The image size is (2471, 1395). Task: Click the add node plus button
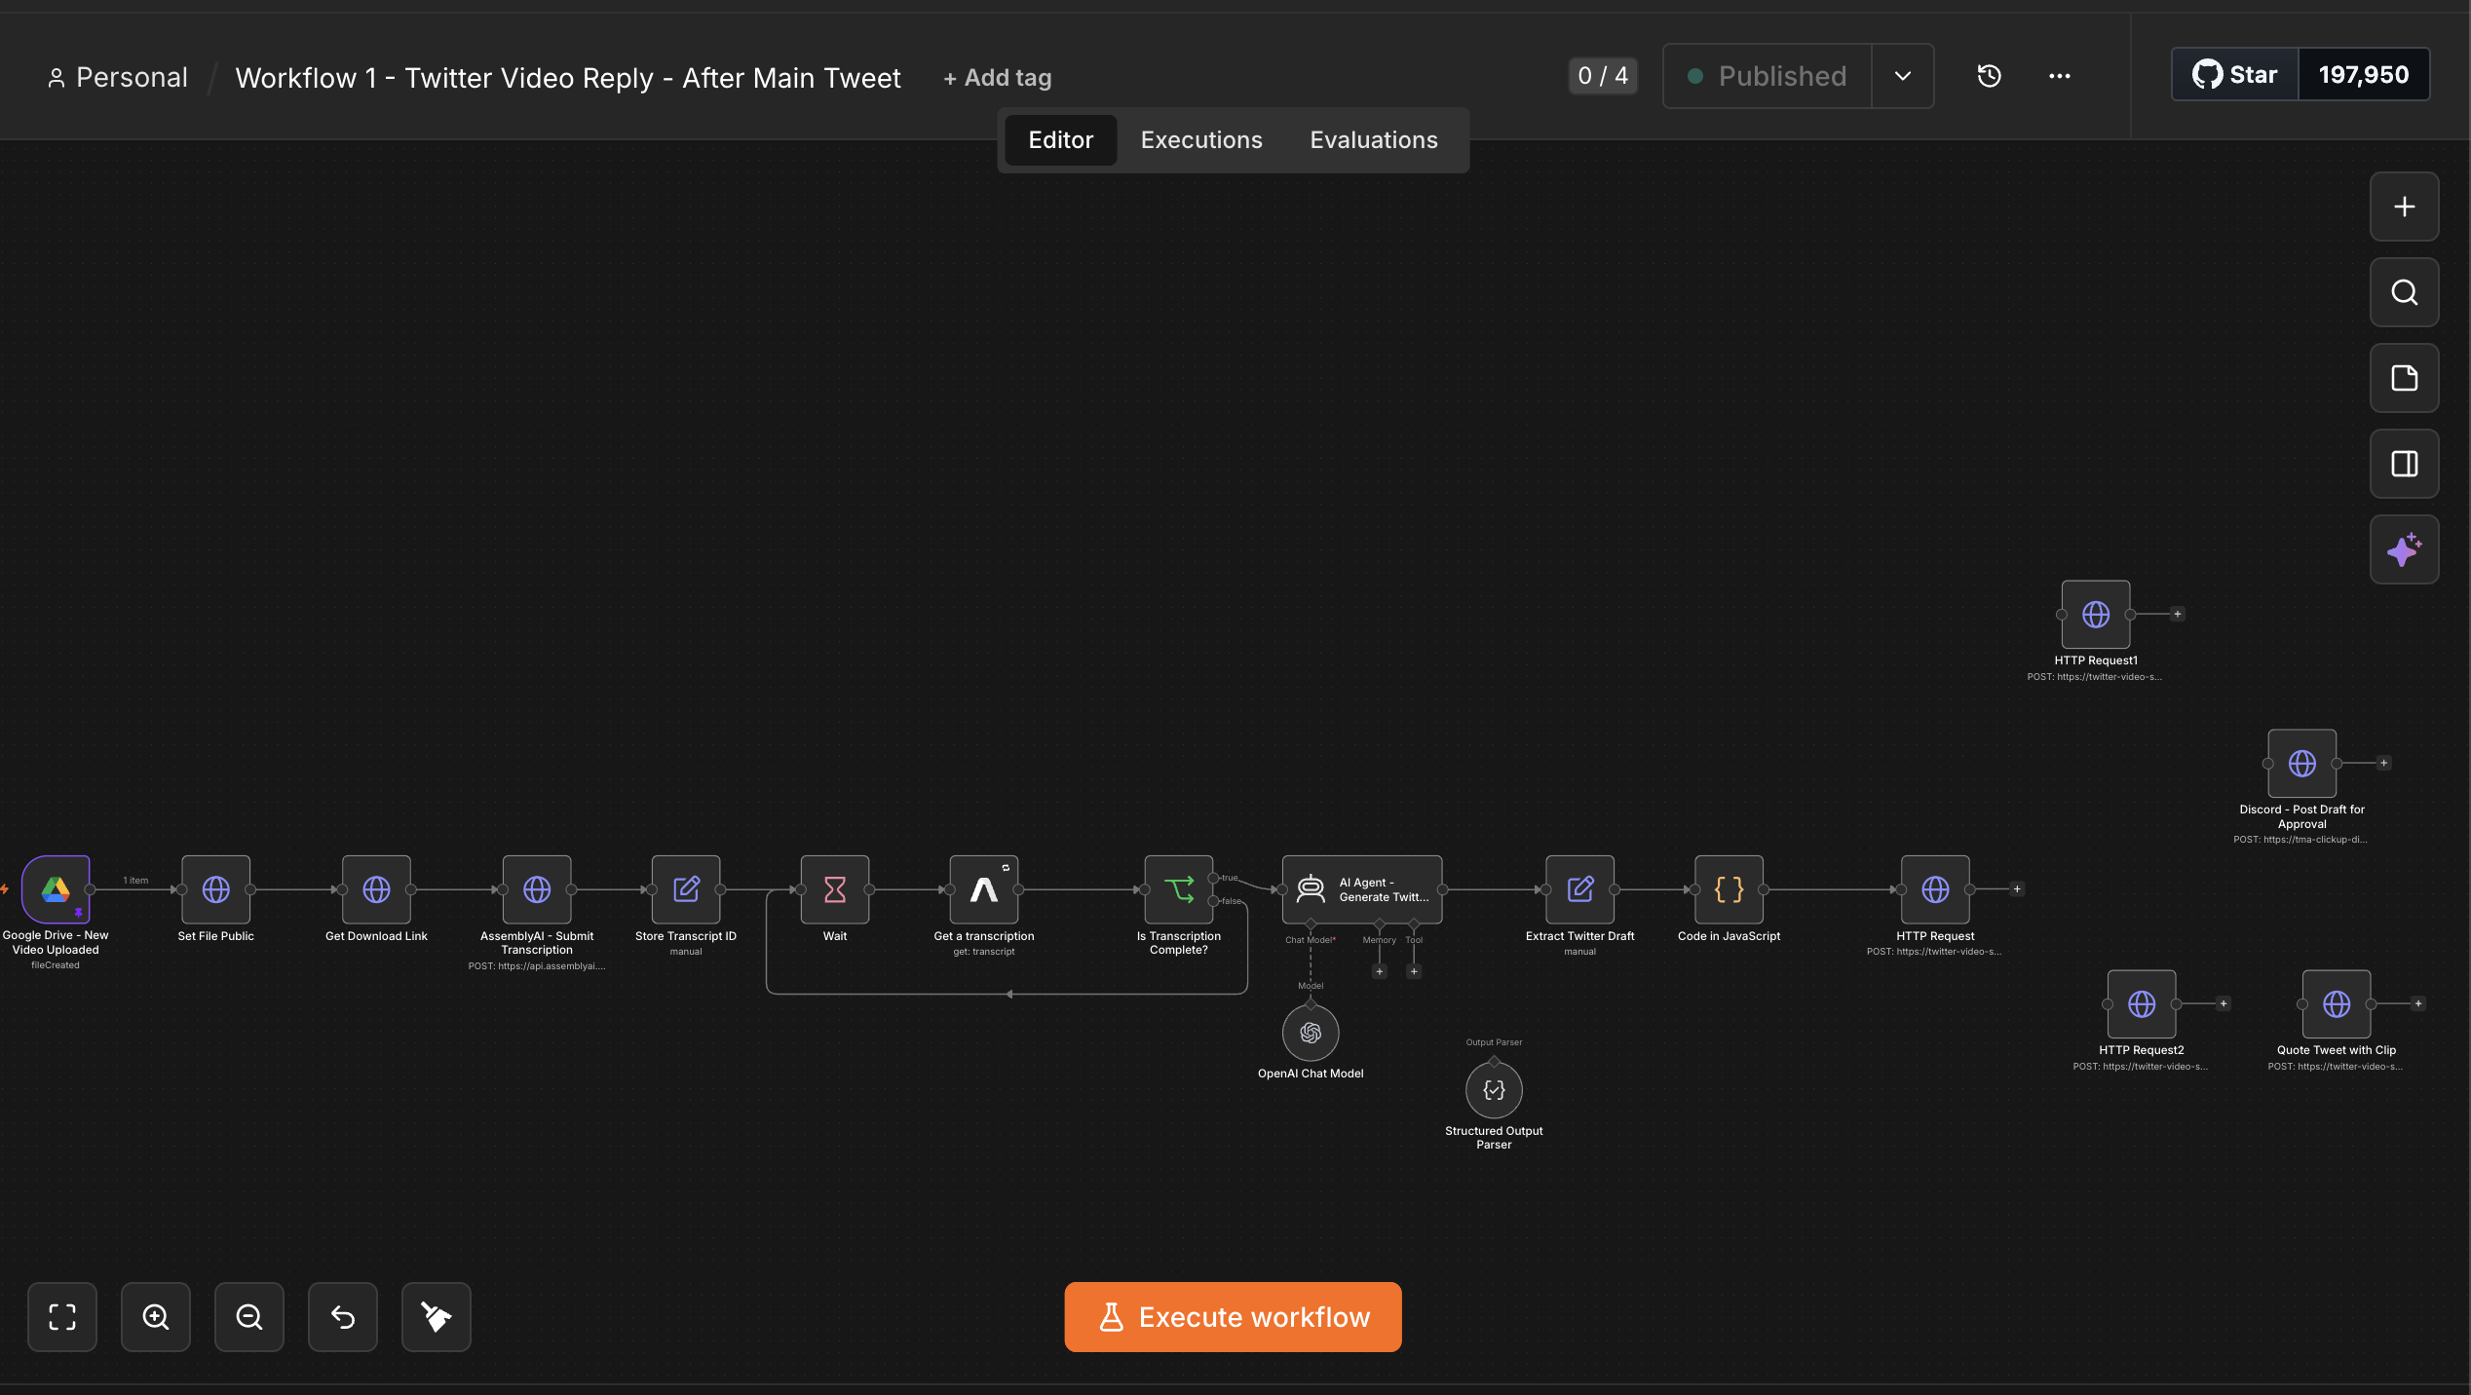point(2405,207)
